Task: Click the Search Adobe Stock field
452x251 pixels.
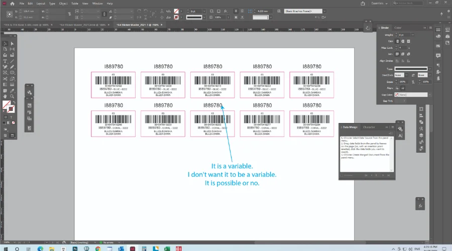Action: (408, 3)
